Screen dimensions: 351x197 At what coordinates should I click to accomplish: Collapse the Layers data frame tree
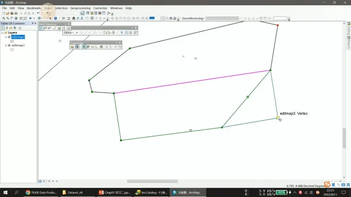pos(3,32)
